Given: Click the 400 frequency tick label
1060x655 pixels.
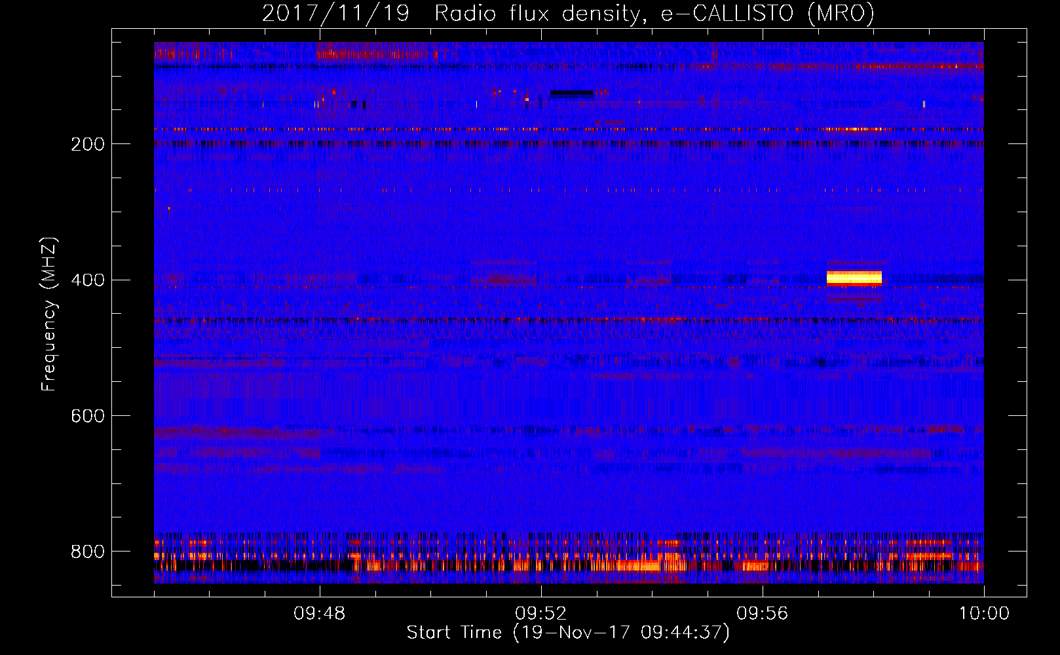Looking at the screenshot, I should tap(88, 280).
